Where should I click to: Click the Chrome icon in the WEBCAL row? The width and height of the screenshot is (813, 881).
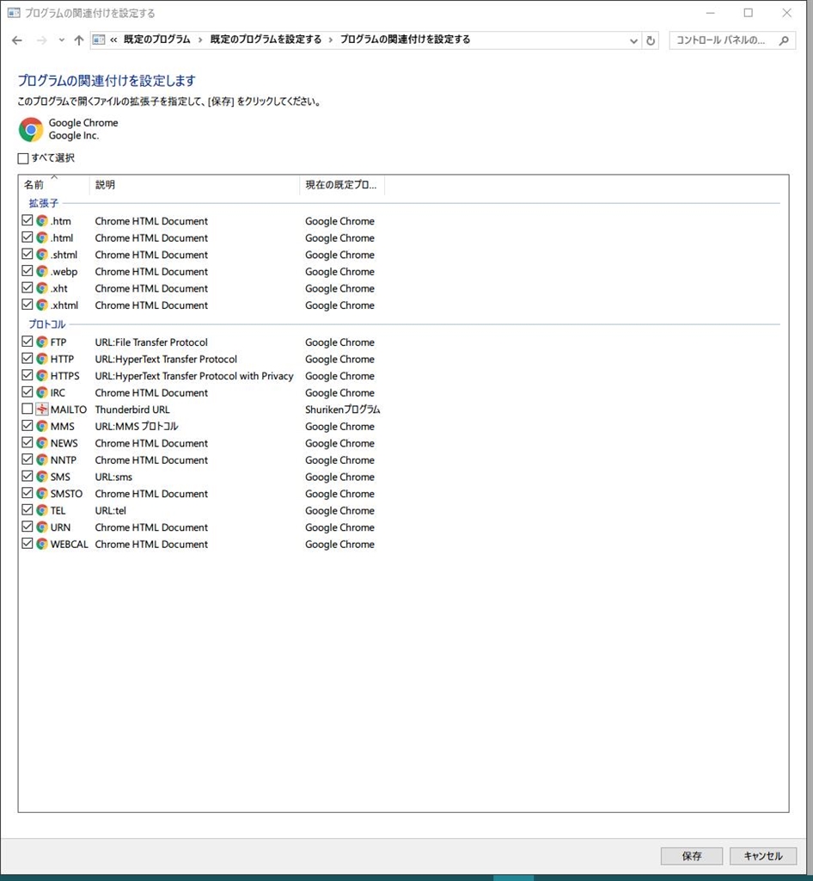[x=42, y=545]
